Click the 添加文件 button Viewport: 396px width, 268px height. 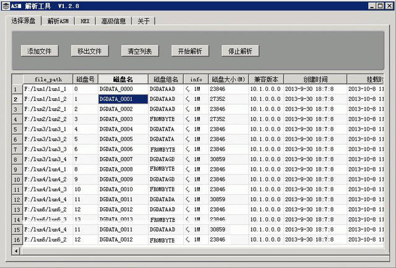[40, 51]
